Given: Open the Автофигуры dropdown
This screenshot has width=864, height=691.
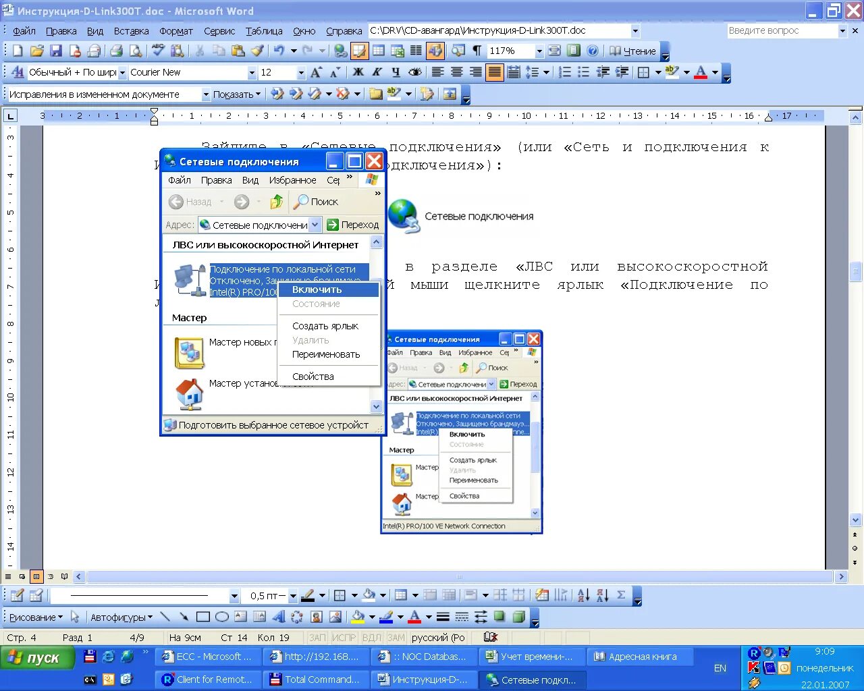Looking at the screenshot, I should (x=122, y=617).
